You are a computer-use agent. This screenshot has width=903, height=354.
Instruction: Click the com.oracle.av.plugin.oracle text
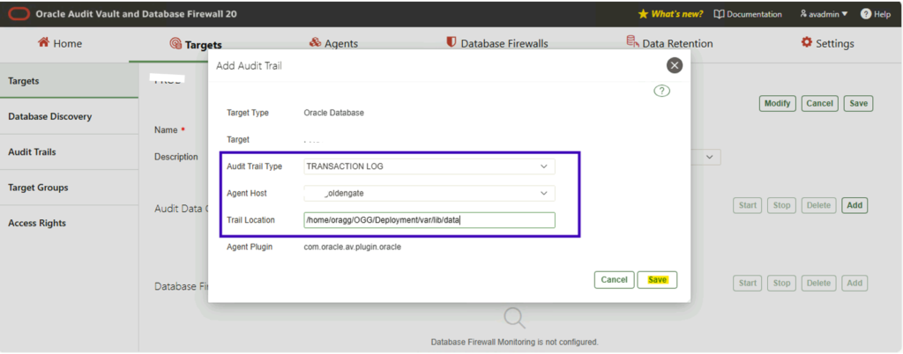coord(353,247)
